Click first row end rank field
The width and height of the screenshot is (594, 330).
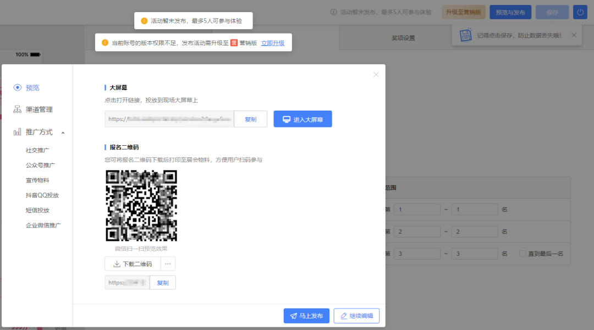(x=475, y=210)
